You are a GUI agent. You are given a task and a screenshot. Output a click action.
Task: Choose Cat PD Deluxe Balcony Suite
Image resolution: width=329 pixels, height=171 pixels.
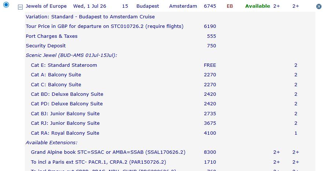tap(67, 104)
